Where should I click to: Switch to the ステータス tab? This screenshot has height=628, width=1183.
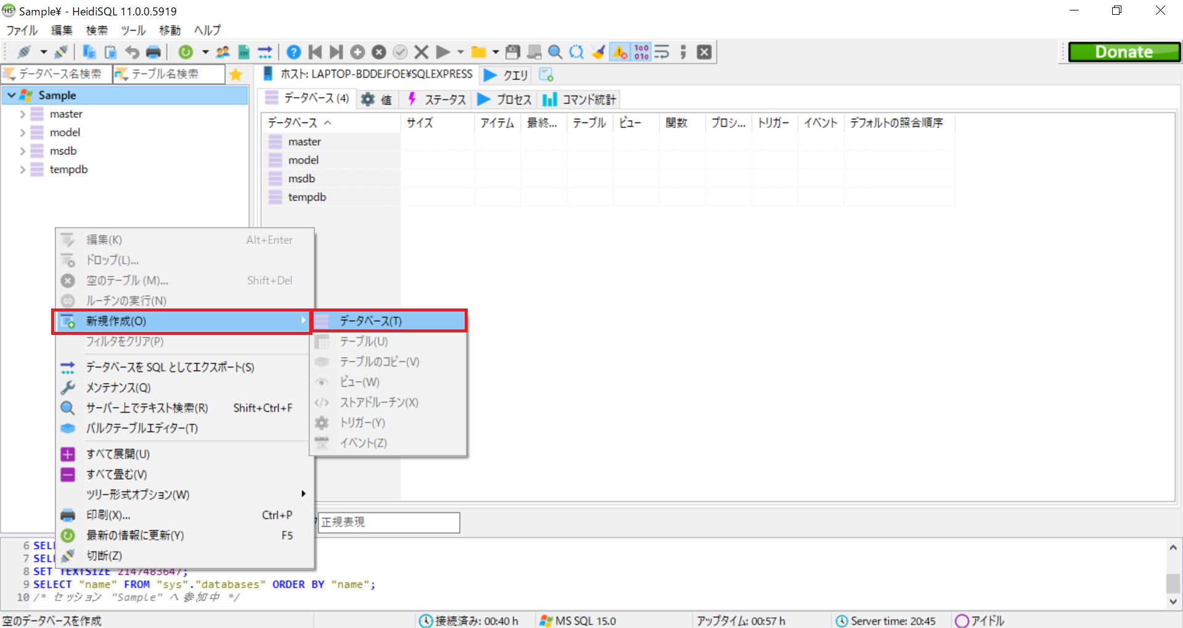point(437,99)
